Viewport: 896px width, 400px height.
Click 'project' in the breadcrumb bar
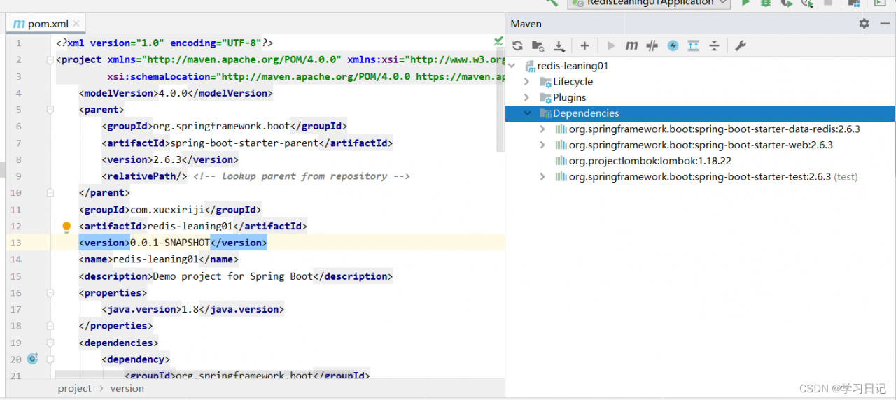pyautogui.click(x=74, y=388)
